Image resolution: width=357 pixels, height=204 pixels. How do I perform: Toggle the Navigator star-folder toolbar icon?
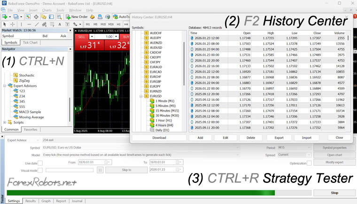click(x=44, y=17)
